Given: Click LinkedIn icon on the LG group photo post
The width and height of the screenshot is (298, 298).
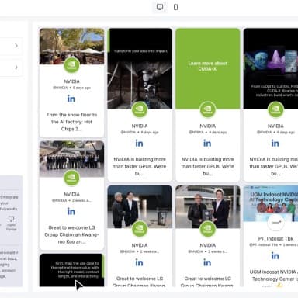Looking at the screenshot, I should pos(71,212).
